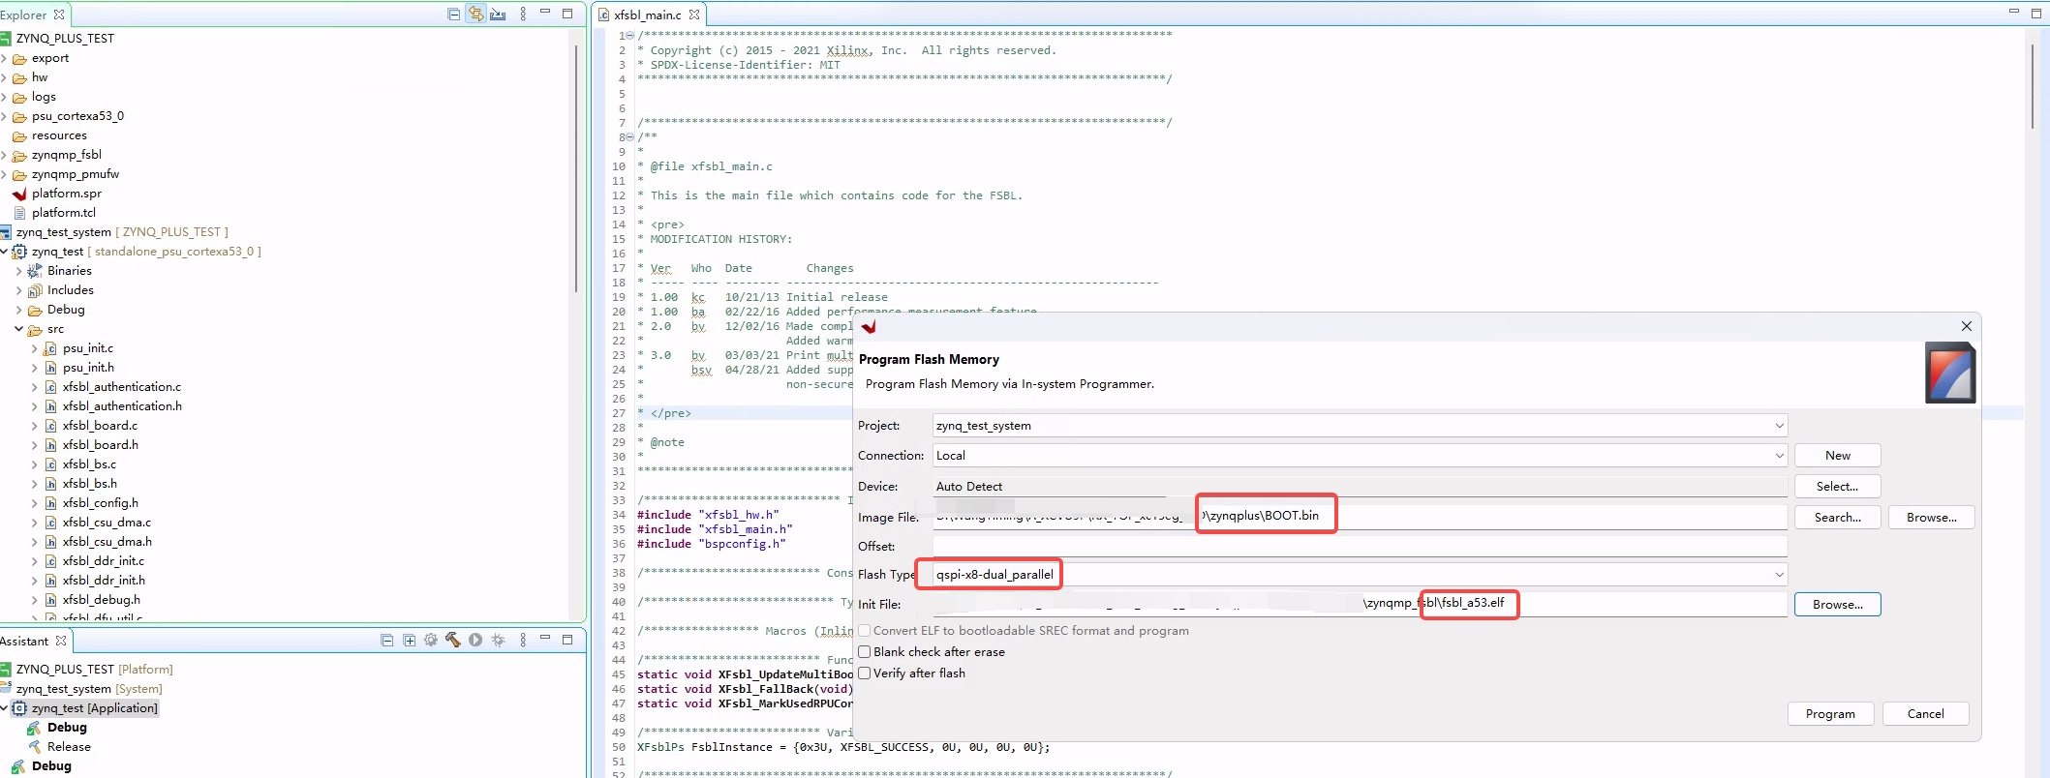Expand the Includes node
2050x778 pixels.
coord(19,290)
